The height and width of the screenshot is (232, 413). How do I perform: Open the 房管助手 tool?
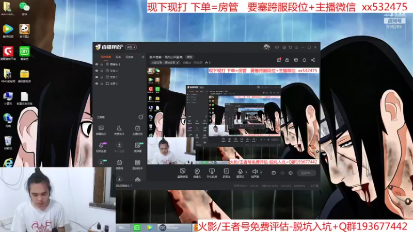(119, 130)
